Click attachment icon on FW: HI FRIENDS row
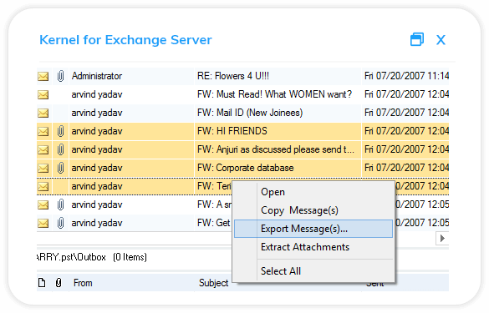Image resolution: width=489 pixels, height=313 pixels. click(60, 131)
